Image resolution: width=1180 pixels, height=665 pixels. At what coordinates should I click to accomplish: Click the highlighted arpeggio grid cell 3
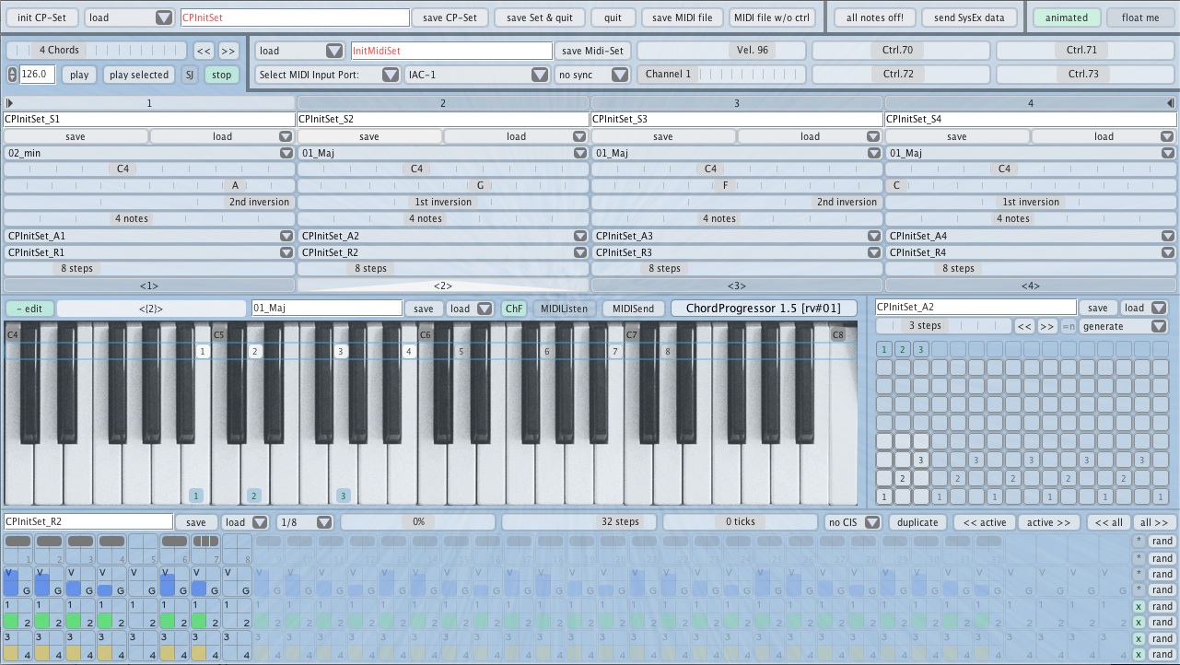921,460
